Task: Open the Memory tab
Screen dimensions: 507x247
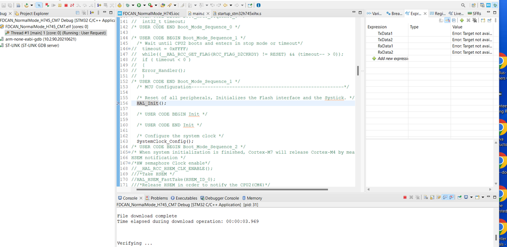Action: pos(252,198)
